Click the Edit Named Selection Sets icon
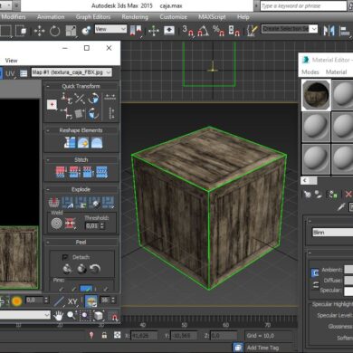The image size is (353, 353). (252, 31)
